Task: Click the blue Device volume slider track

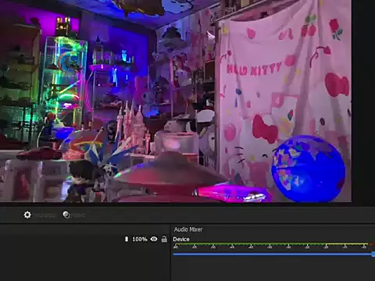Action: click(273, 254)
